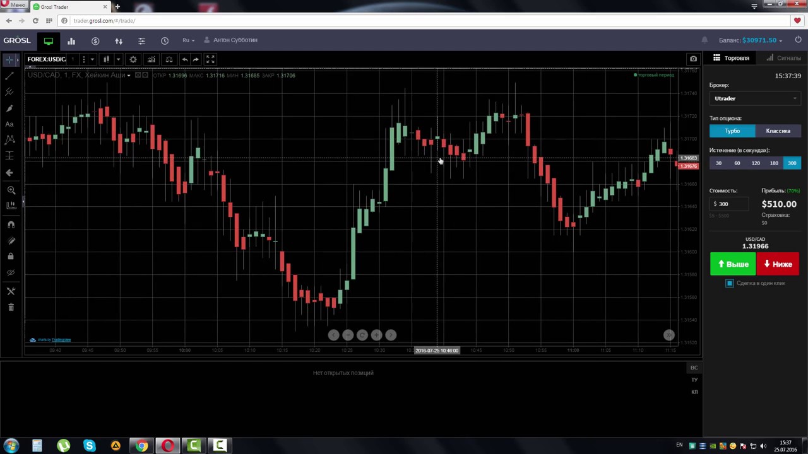This screenshot has width=808, height=454.
Task: Select the measurement prediction tool
Action: pos(9,156)
